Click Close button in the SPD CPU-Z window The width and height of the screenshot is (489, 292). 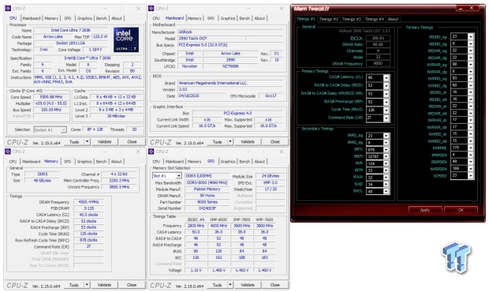point(274,285)
